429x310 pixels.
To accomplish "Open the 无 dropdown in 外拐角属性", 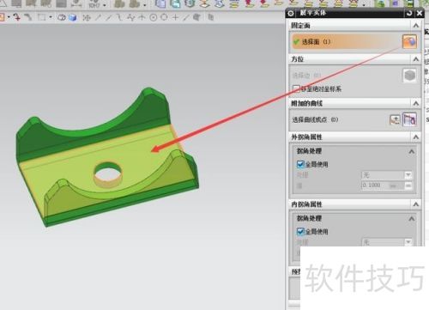I will coord(387,174).
